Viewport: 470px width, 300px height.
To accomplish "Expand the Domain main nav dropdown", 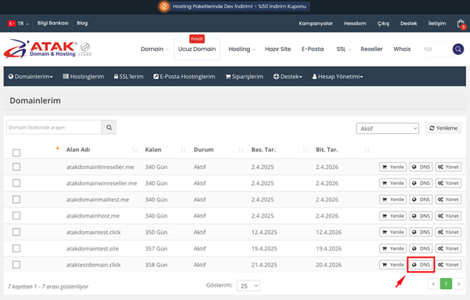I will 154,49.
